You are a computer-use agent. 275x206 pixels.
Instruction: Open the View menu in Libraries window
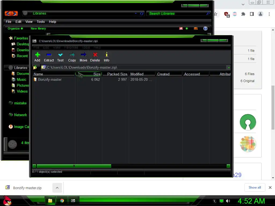pos(29,21)
